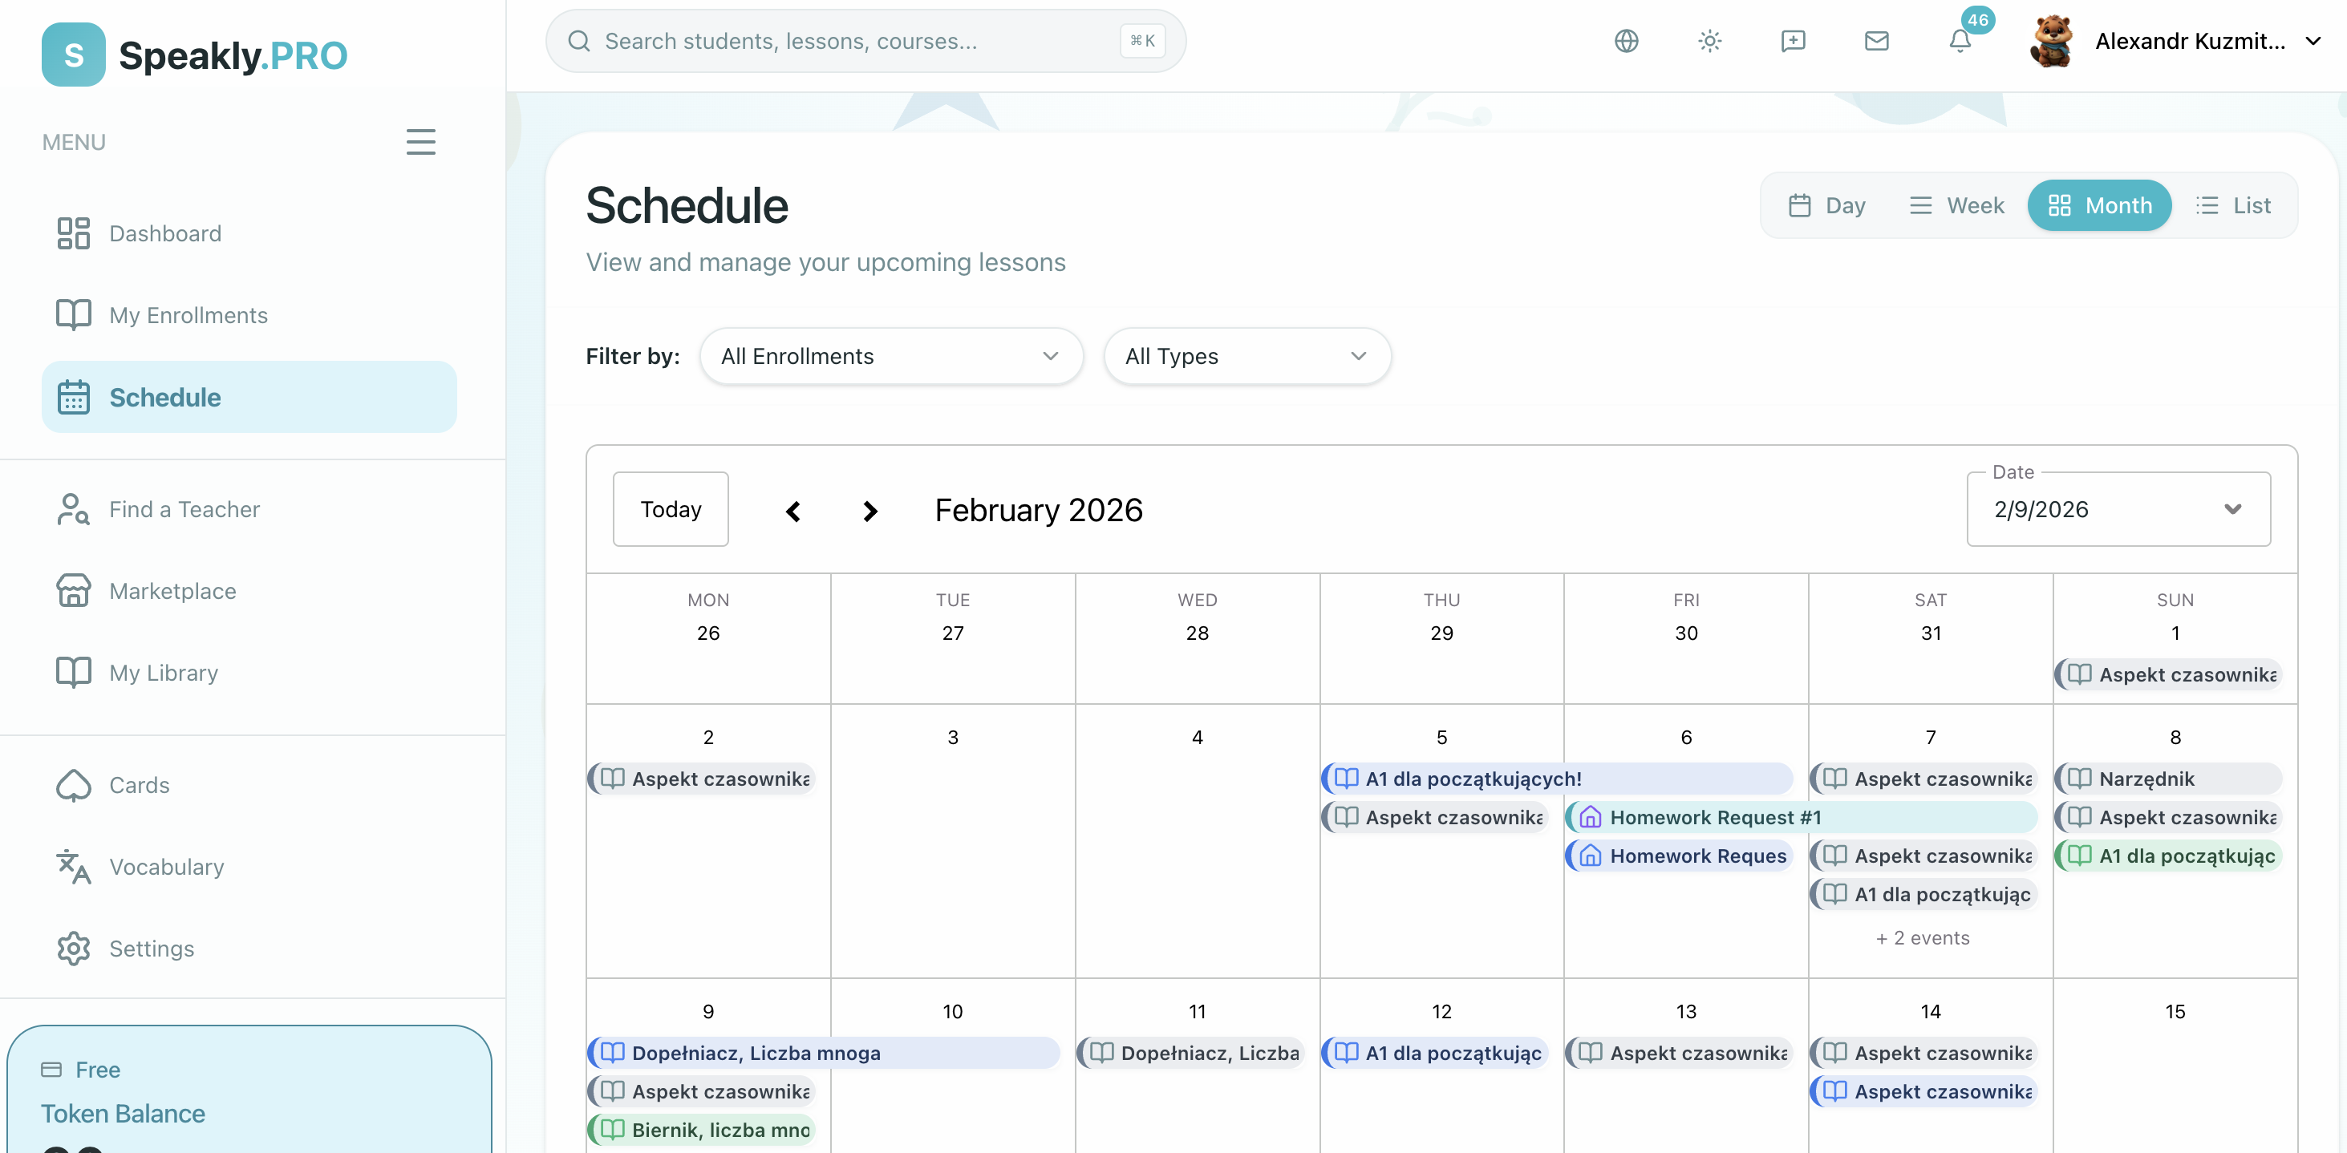Collapse sidebar using hamburger menu icon
This screenshot has height=1153, width=2347.
(x=420, y=142)
